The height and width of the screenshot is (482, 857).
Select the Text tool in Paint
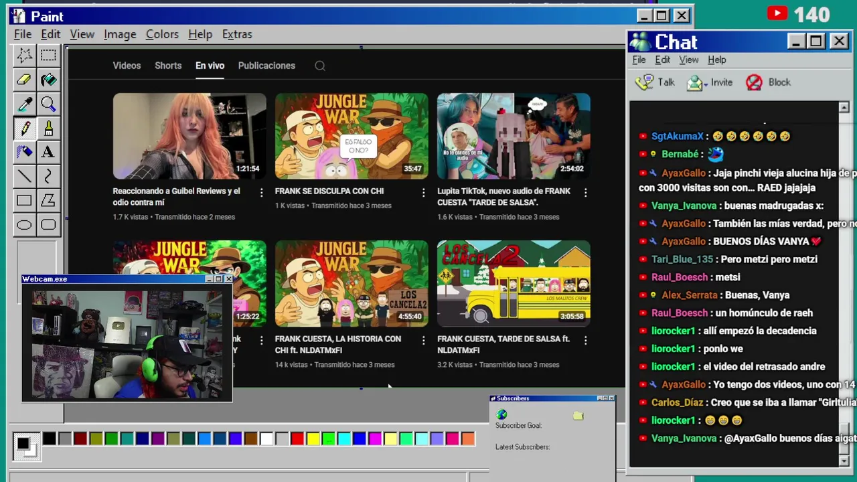48,152
